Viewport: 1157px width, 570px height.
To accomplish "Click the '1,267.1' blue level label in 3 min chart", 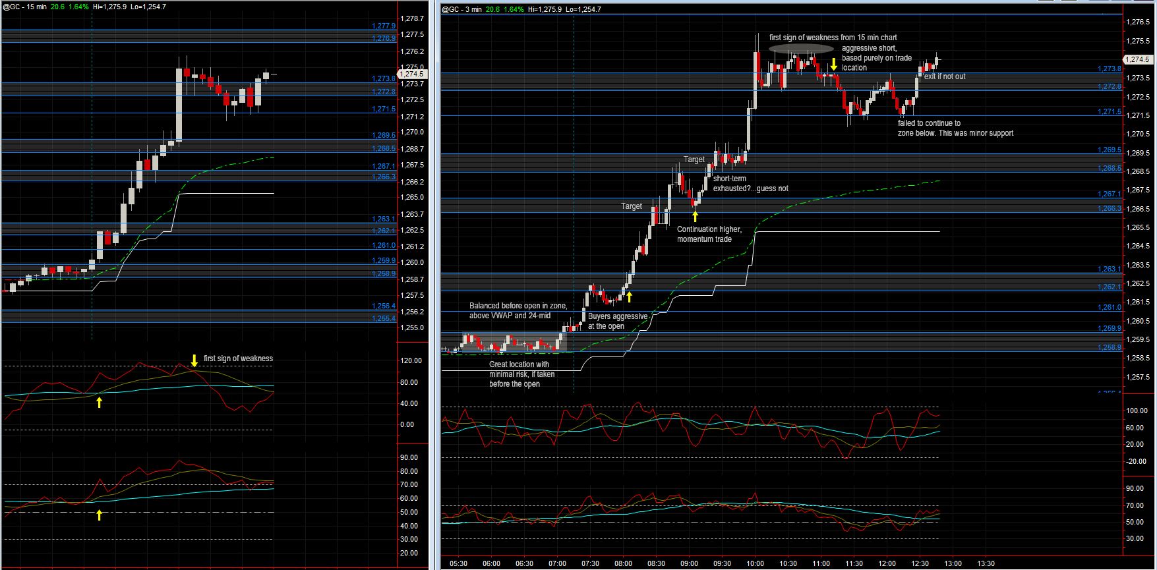I will (1109, 194).
